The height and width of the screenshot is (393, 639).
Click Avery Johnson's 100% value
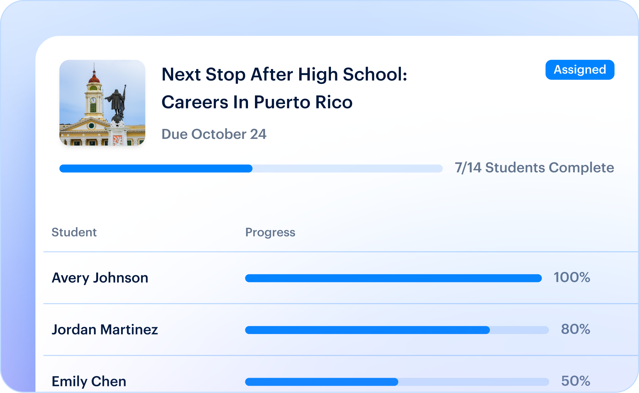(572, 277)
